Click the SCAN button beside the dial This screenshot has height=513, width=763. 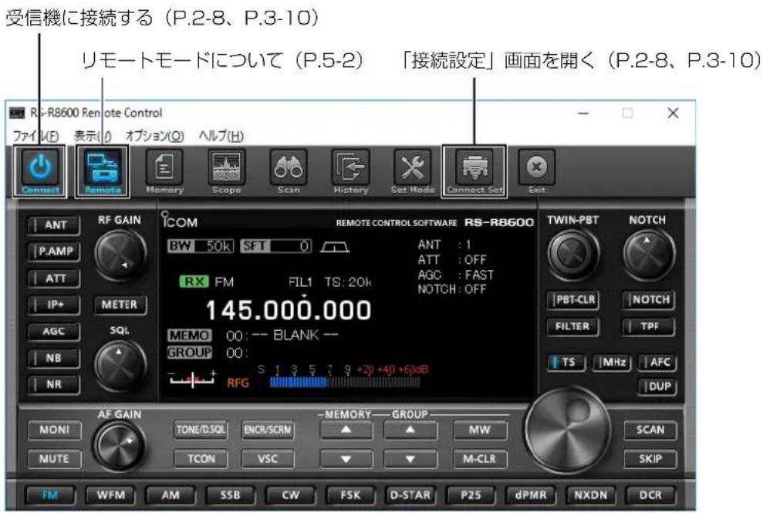650,430
